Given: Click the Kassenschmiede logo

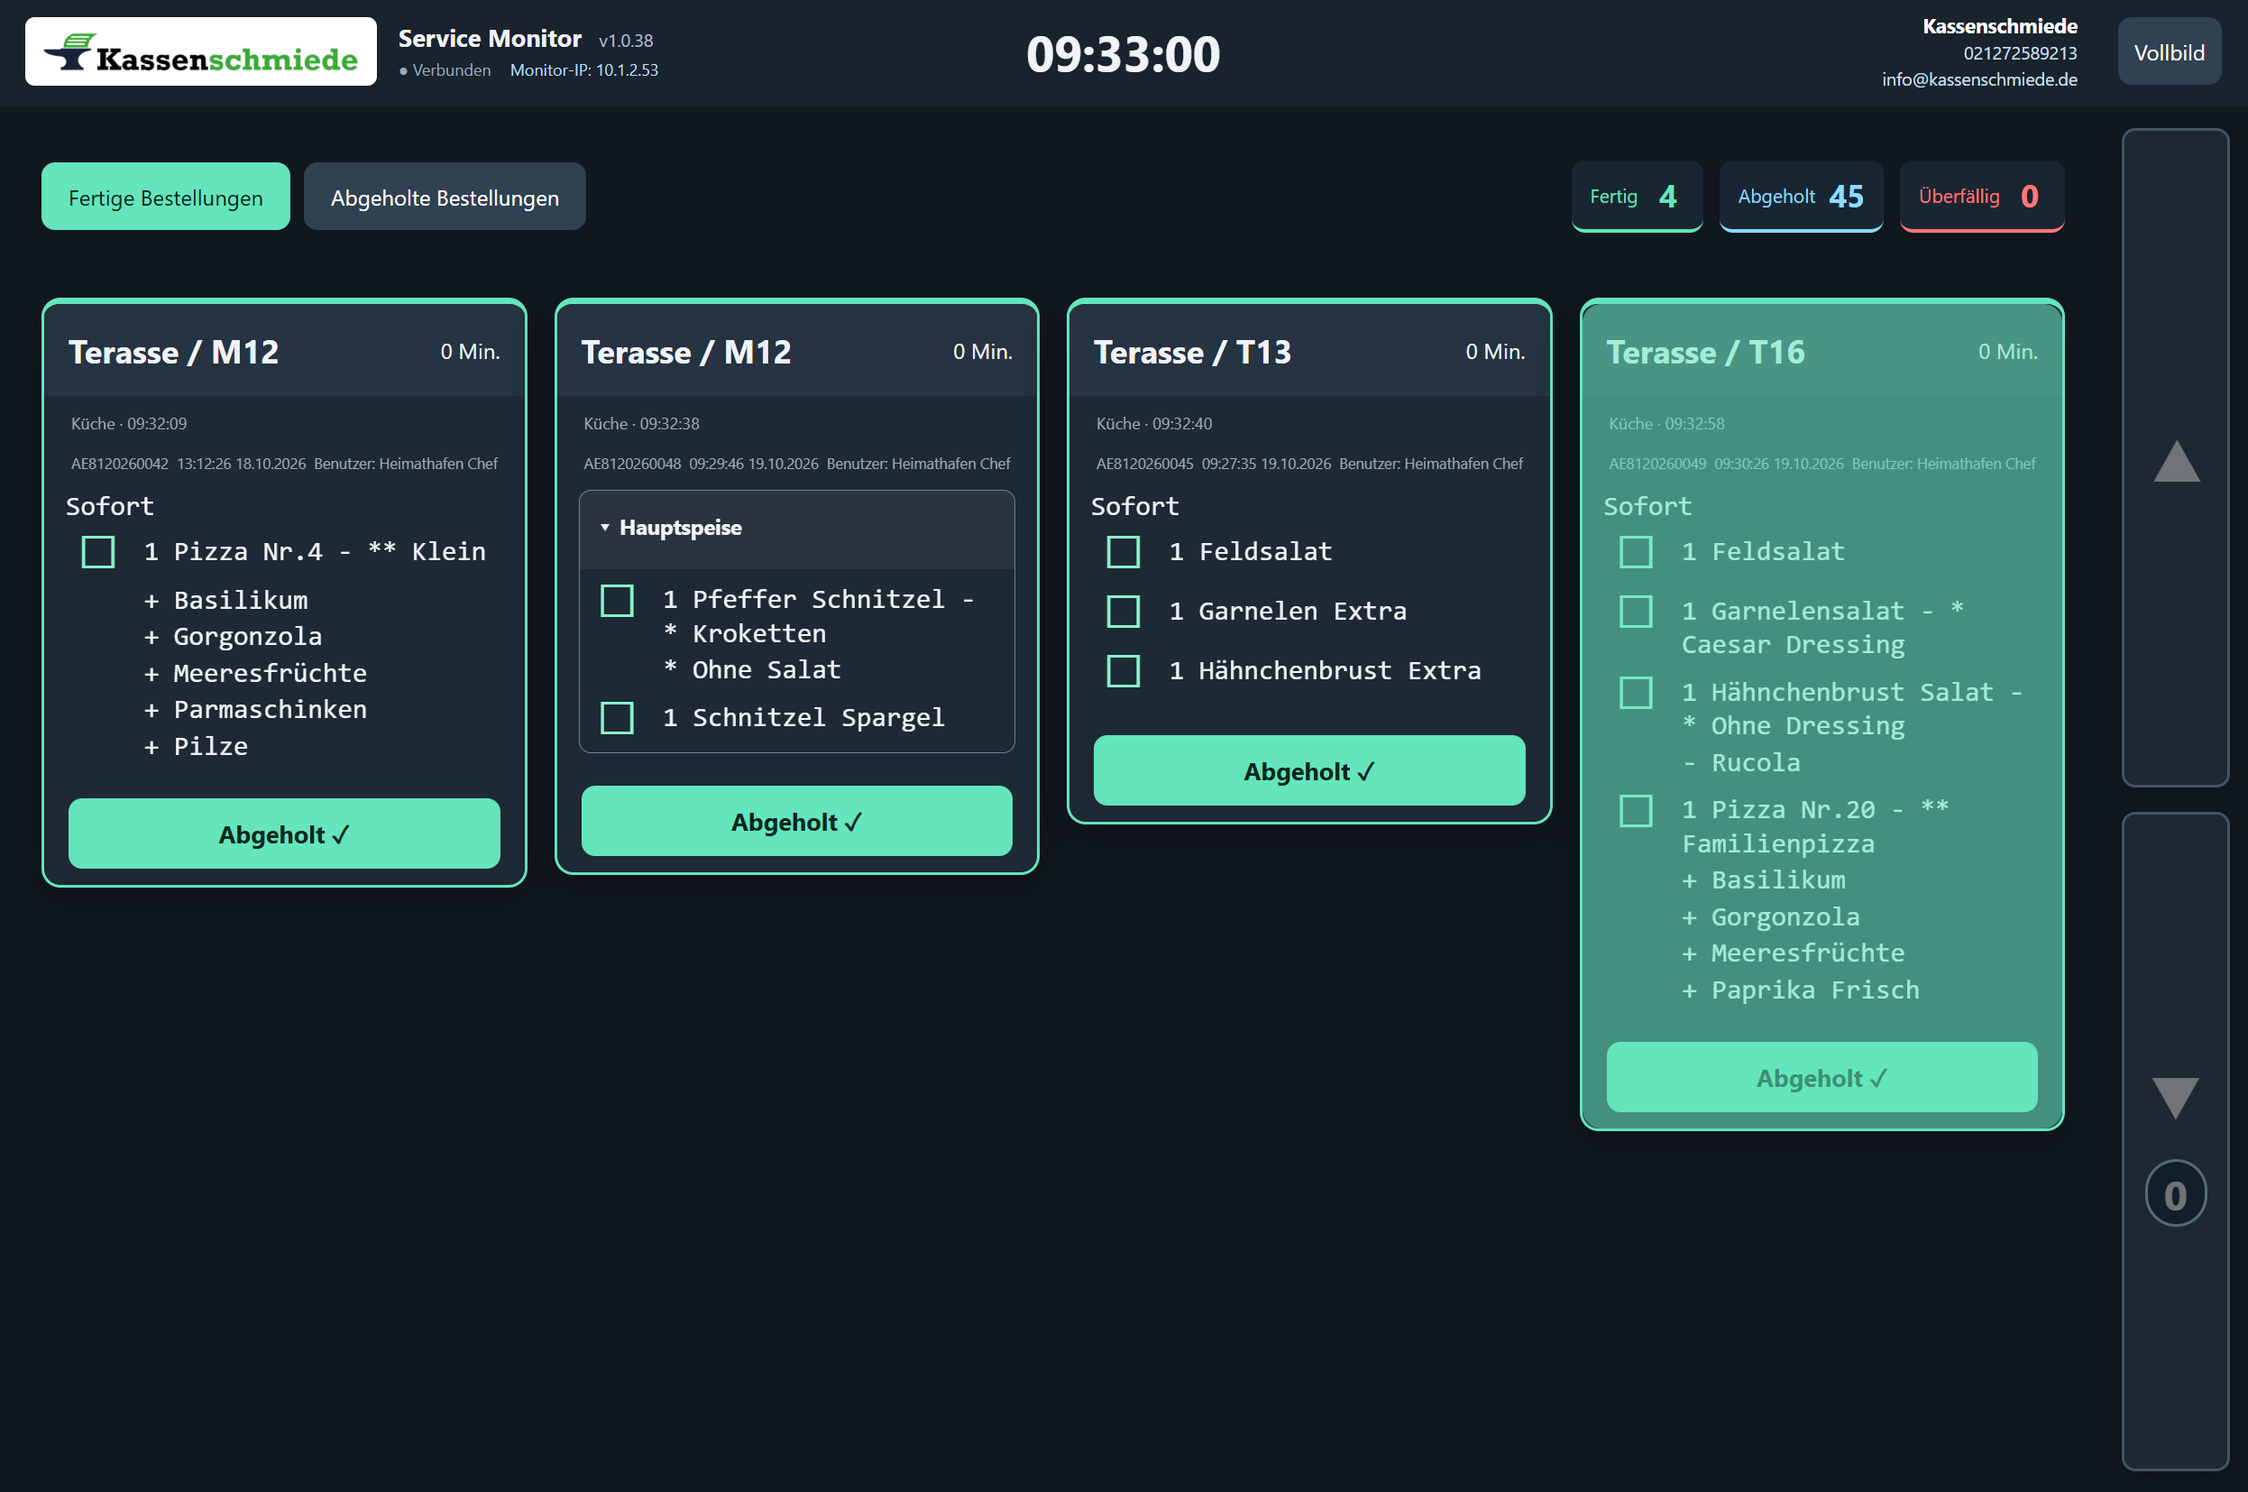Looking at the screenshot, I should coord(201,52).
